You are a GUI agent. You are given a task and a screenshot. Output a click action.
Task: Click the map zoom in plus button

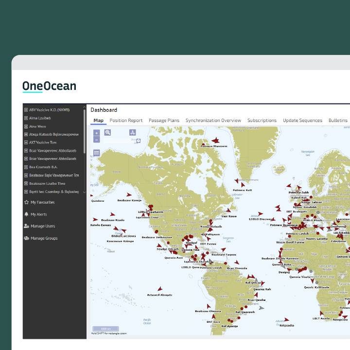point(96,133)
